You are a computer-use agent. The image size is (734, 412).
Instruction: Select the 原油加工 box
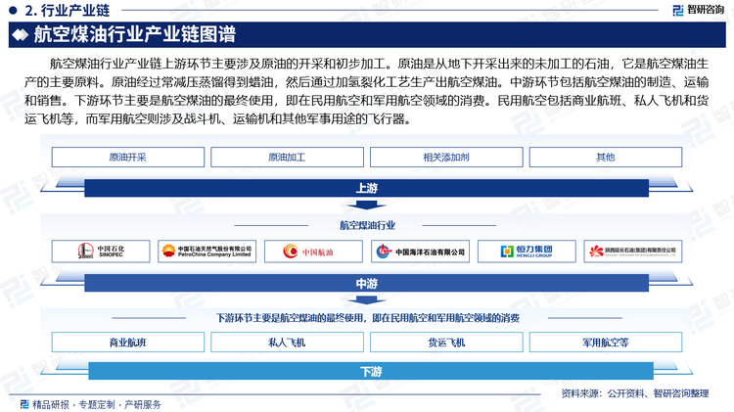coord(287,158)
